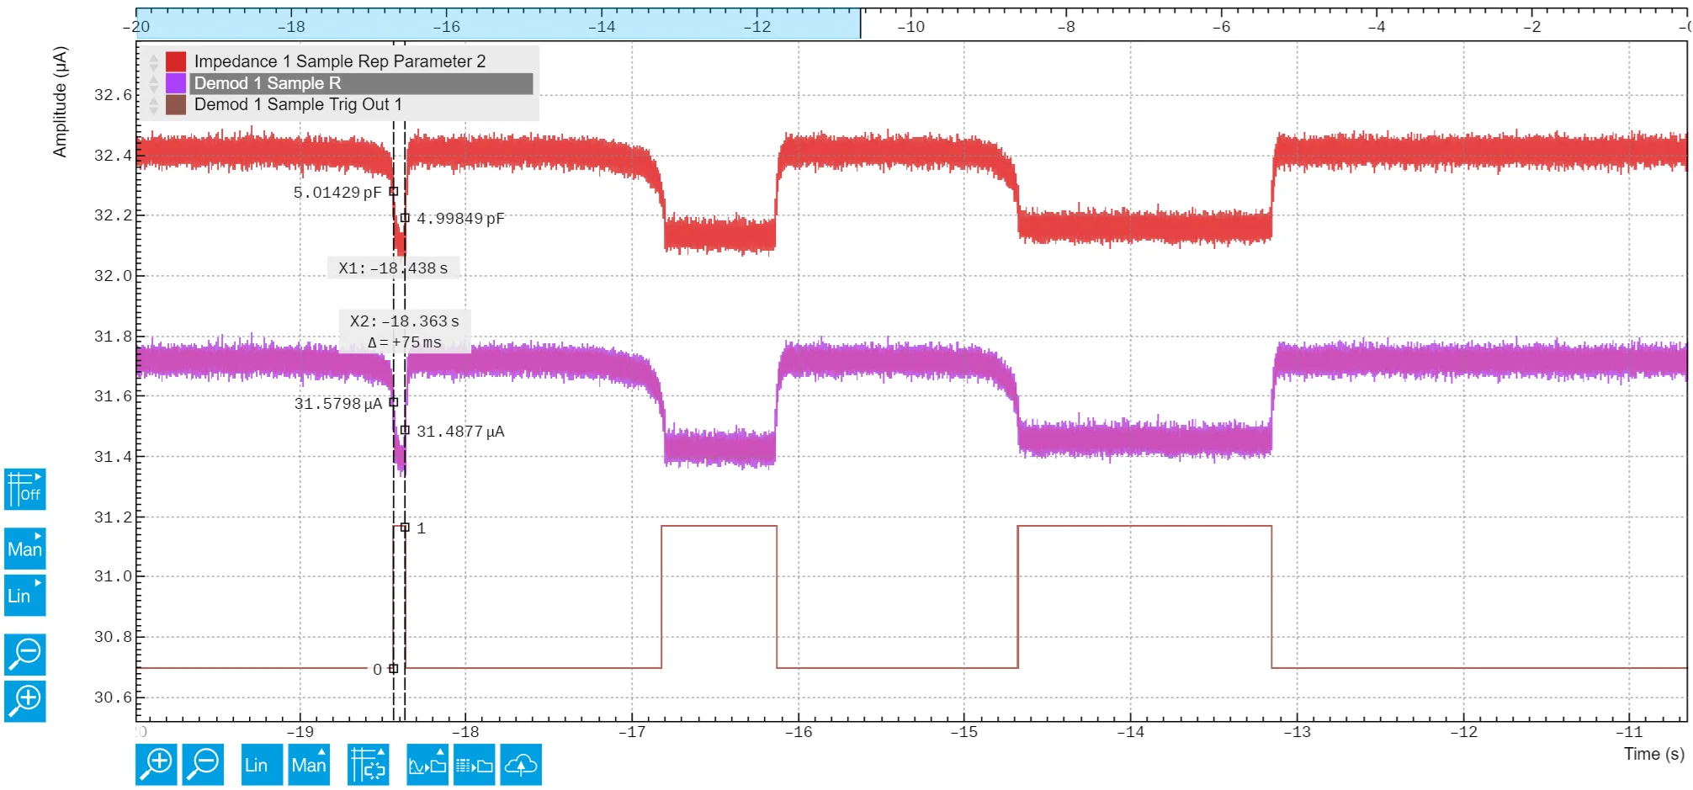Click the 31.5798 µA cursor marker square
Screen dimensions: 1693x790
(x=393, y=402)
